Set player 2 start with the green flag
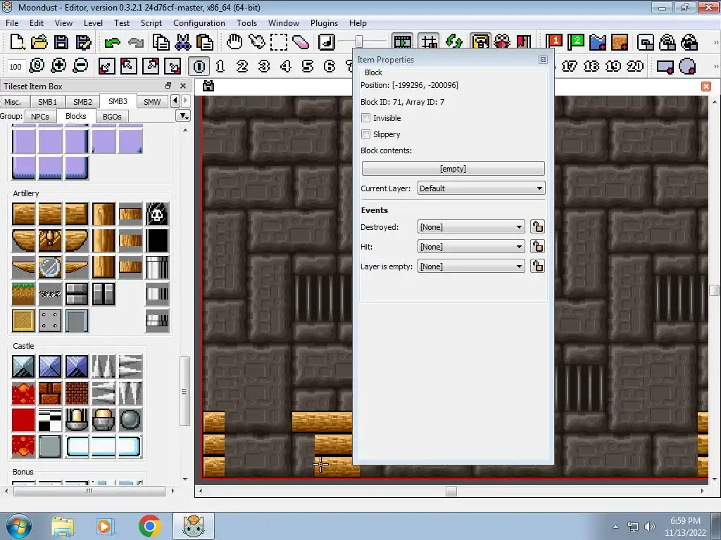The image size is (721, 540). [x=576, y=42]
